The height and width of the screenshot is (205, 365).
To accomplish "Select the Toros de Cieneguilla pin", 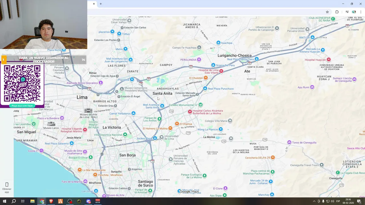I will [289, 142].
